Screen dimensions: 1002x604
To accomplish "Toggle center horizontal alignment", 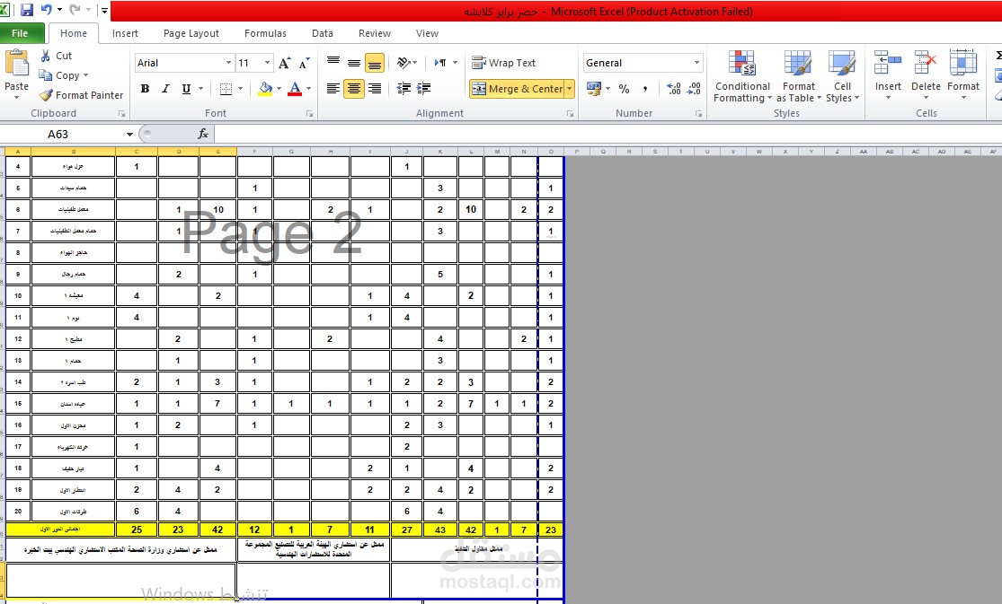I will point(354,89).
